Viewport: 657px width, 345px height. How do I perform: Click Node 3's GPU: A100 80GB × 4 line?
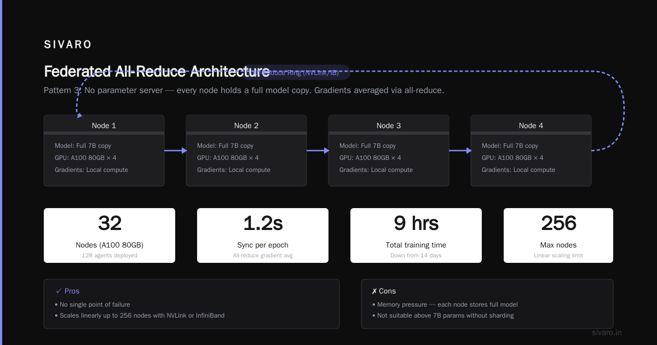[x=370, y=158]
